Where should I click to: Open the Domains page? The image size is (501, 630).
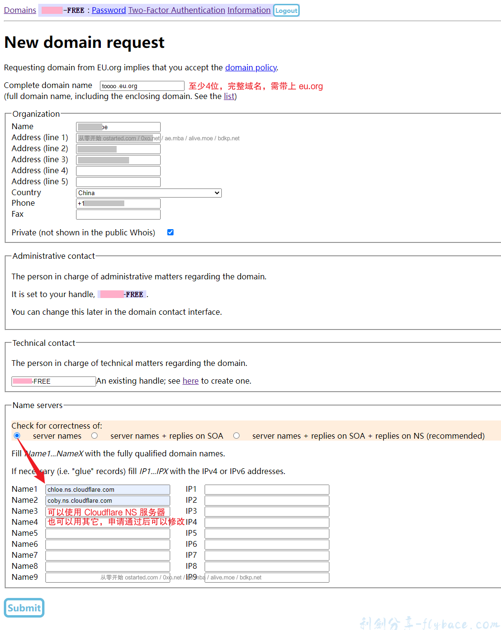(20, 10)
